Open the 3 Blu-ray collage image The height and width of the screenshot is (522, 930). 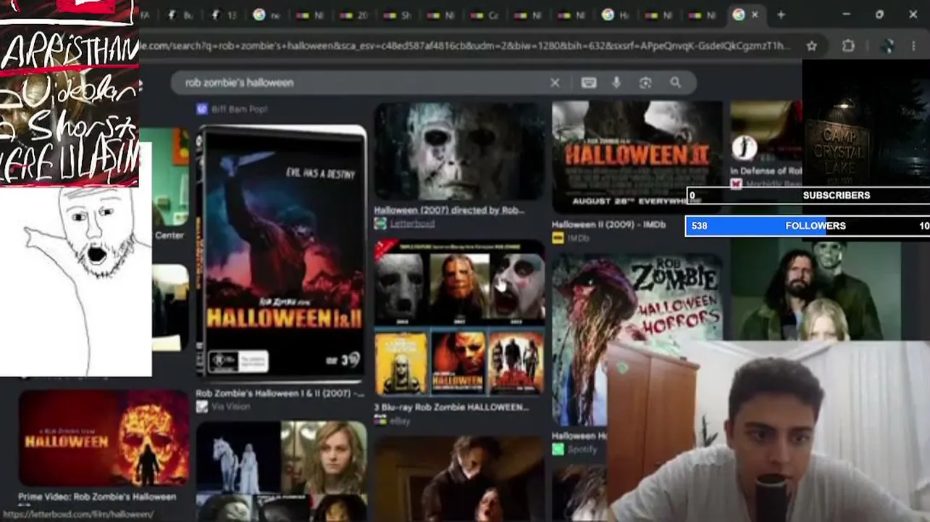coord(459,319)
